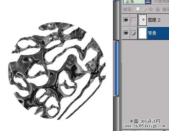
Task: Select the 图层 2 layer by name
Action: coord(154,20)
